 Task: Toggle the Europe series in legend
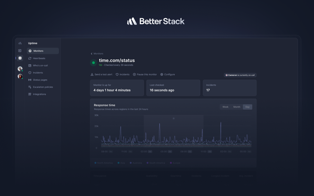[175, 163]
